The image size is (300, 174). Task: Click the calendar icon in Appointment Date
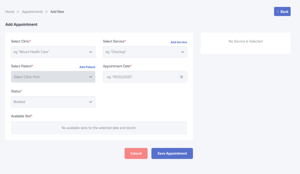[181, 77]
